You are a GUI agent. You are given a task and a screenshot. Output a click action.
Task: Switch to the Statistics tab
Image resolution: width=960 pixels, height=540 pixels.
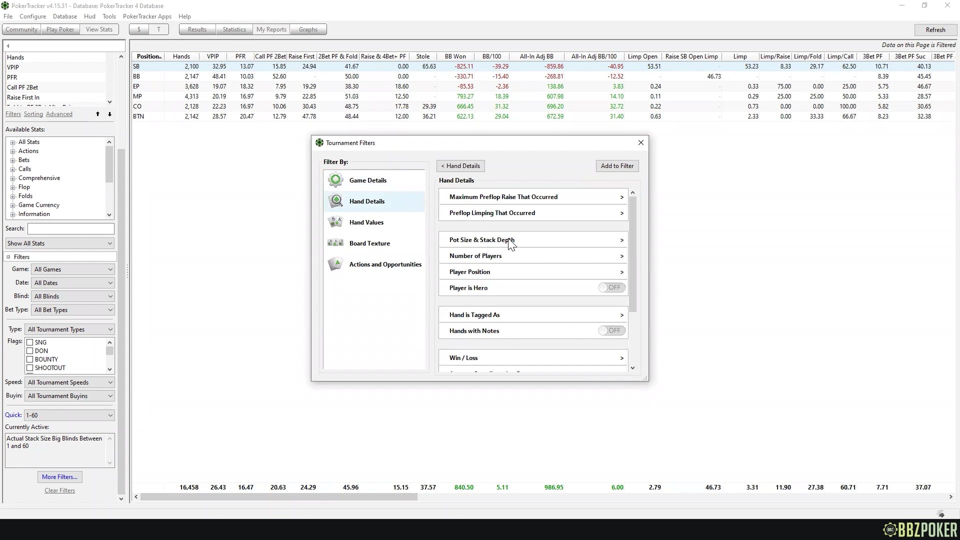click(234, 29)
